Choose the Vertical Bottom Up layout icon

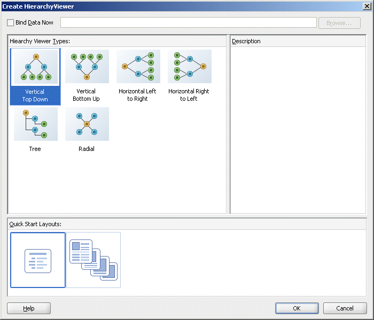coord(87,67)
